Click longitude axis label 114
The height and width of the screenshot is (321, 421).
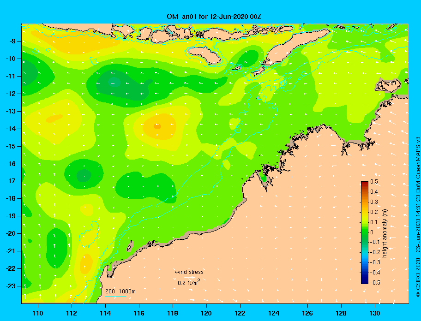(x=105, y=313)
